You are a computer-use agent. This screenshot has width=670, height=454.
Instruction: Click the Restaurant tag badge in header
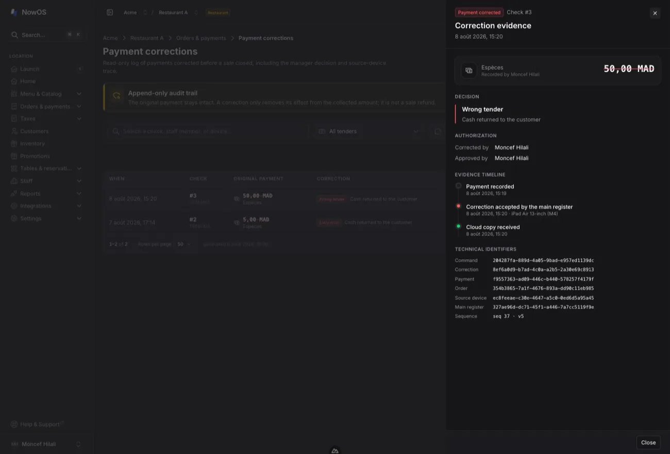(217, 12)
